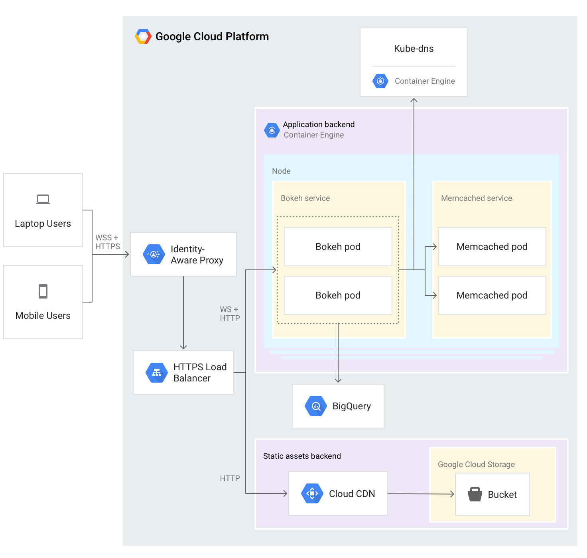The width and height of the screenshot is (587, 558).
Task: Collapse the Static assets backend section
Action: click(x=302, y=456)
